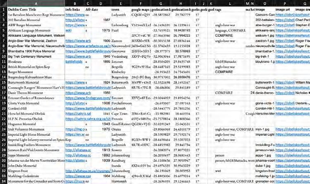
Task: Select the plus code 'CQ6M+Q39' cell
Action: [141, 15]
